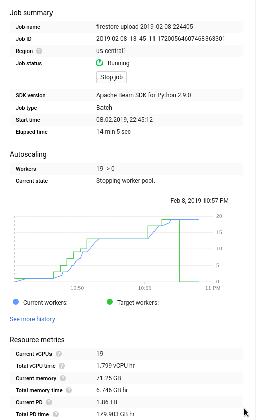
Task: Click the Job status row label
Action: click(x=29, y=63)
